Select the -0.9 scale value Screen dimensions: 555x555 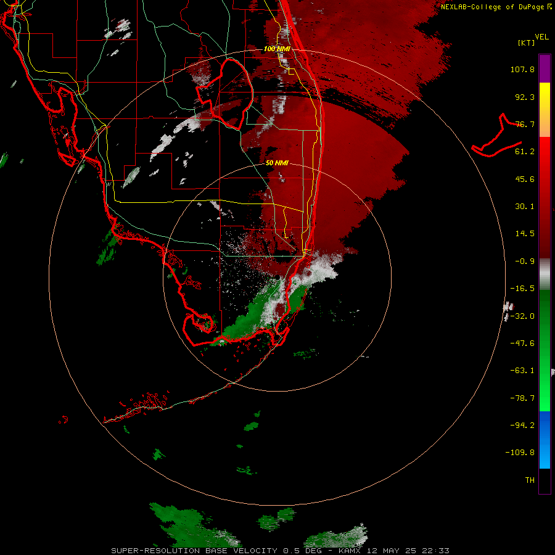pos(525,261)
